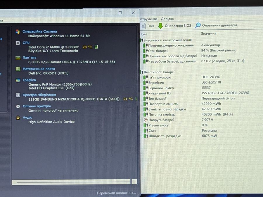Click Перевірити оновлення link at bottom
The width and height of the screenshot is (263, 197).
pyautogui.click(x=116, y=193)
